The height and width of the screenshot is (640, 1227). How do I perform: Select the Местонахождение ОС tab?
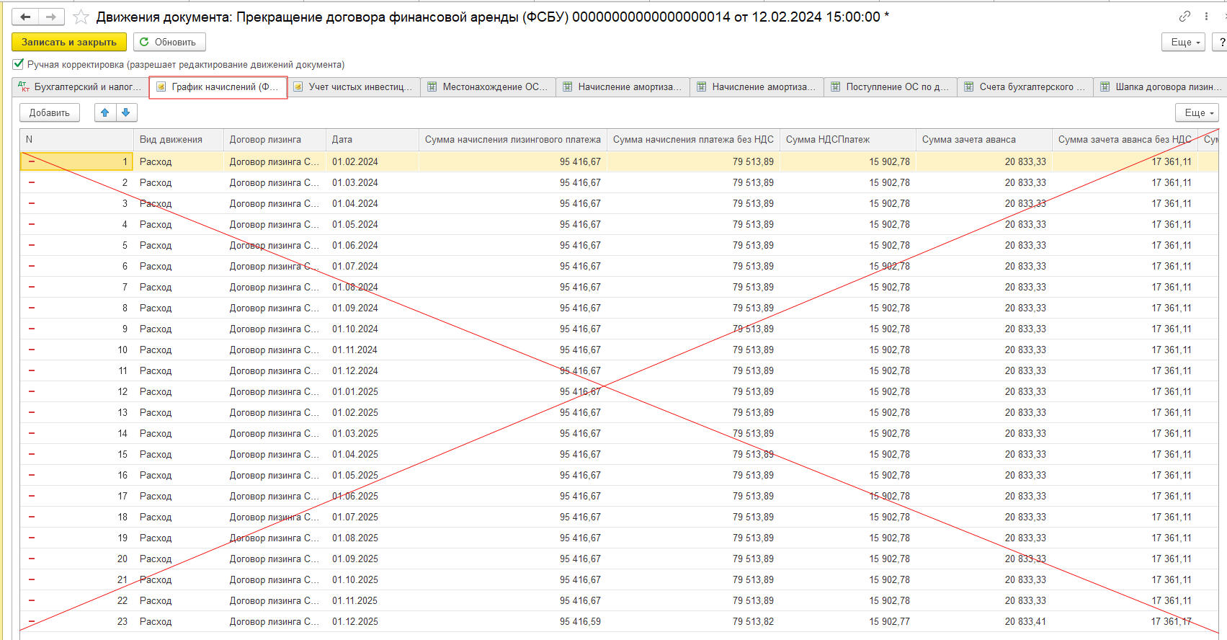point(488,87)
